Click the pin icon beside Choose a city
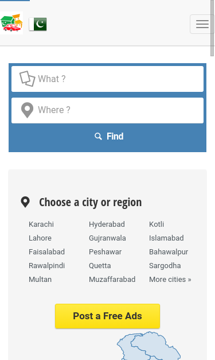 tap(25, 202)
